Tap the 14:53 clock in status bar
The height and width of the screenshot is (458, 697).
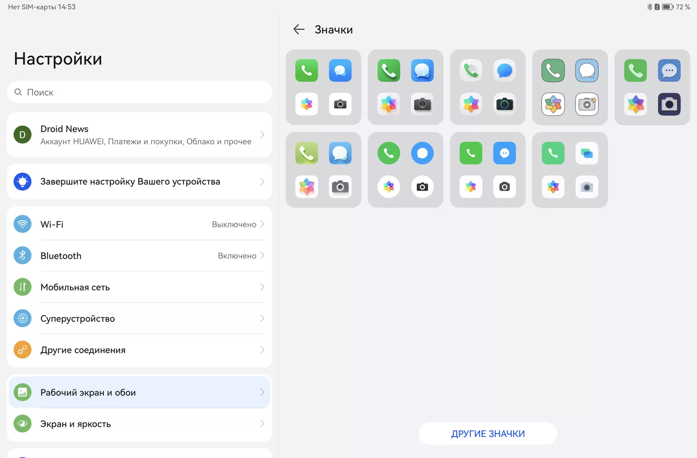[67, 7]
